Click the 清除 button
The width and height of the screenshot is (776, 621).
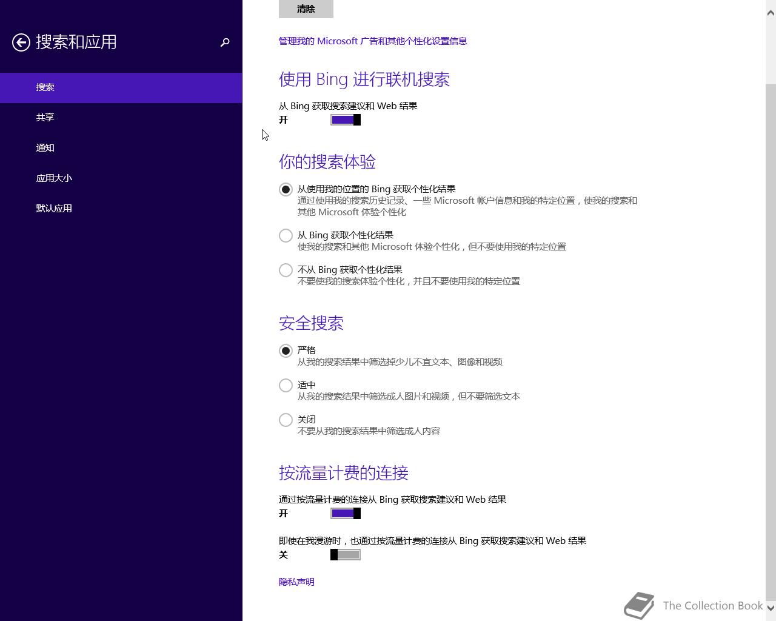306,8
